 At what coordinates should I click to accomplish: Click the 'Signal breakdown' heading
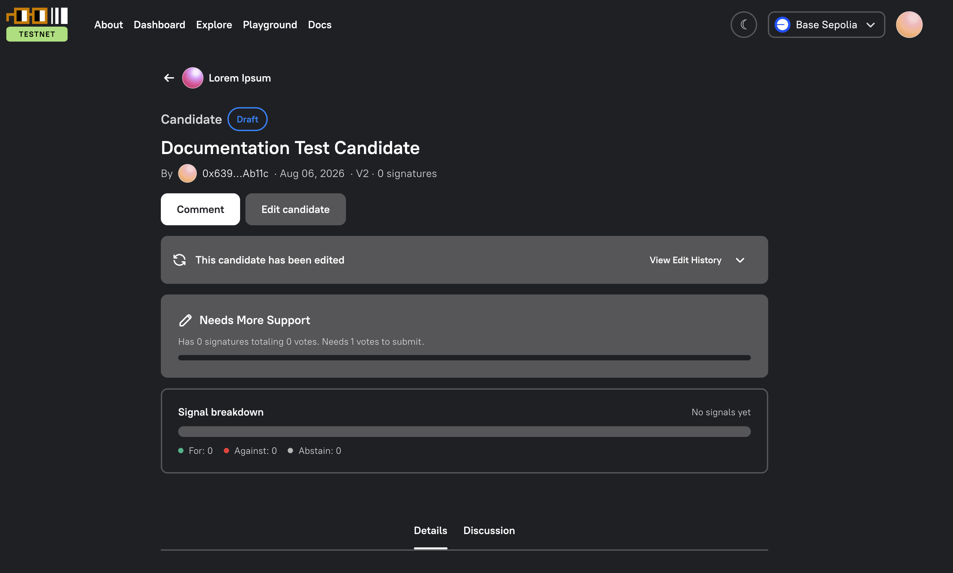coord(220,412)
